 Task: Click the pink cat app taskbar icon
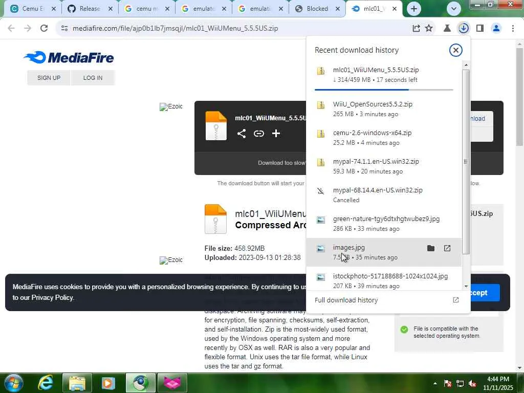172,383
